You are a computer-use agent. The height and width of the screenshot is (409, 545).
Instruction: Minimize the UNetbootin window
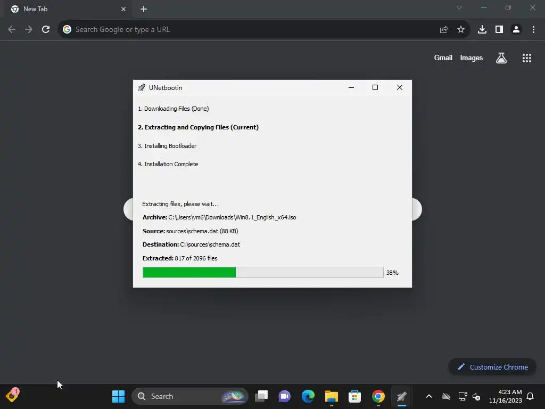[351, 88]
